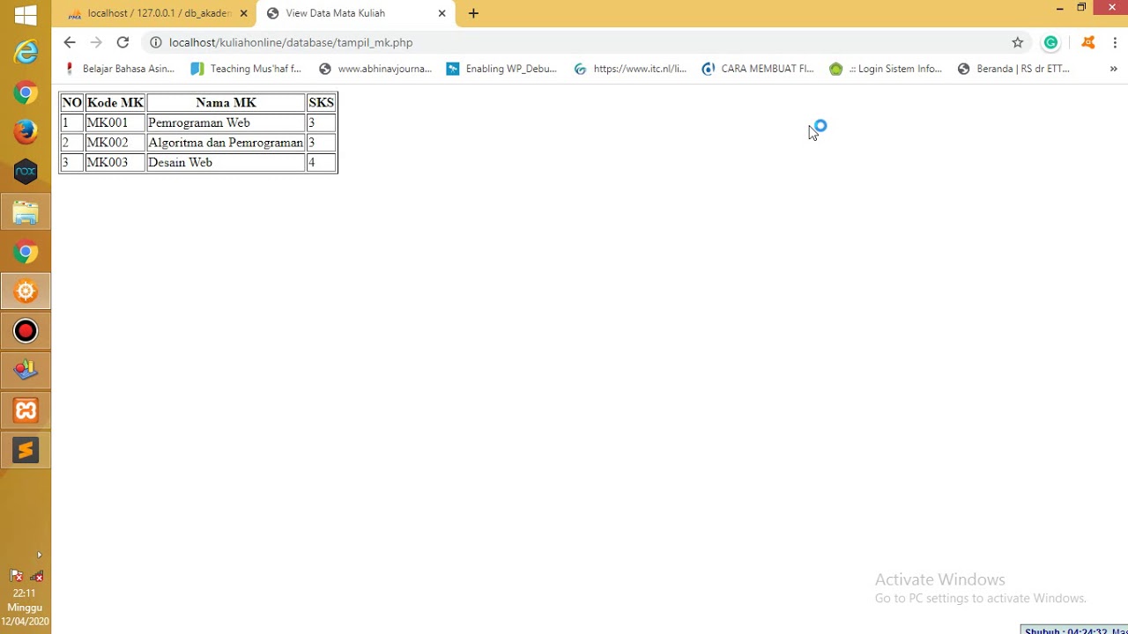Select the MK001 table cell
The width and height of the screenshot is (1128, 634).
(115, 122)
